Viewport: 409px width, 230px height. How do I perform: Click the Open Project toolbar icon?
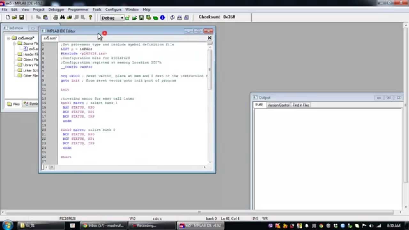(x=135, y=18)
